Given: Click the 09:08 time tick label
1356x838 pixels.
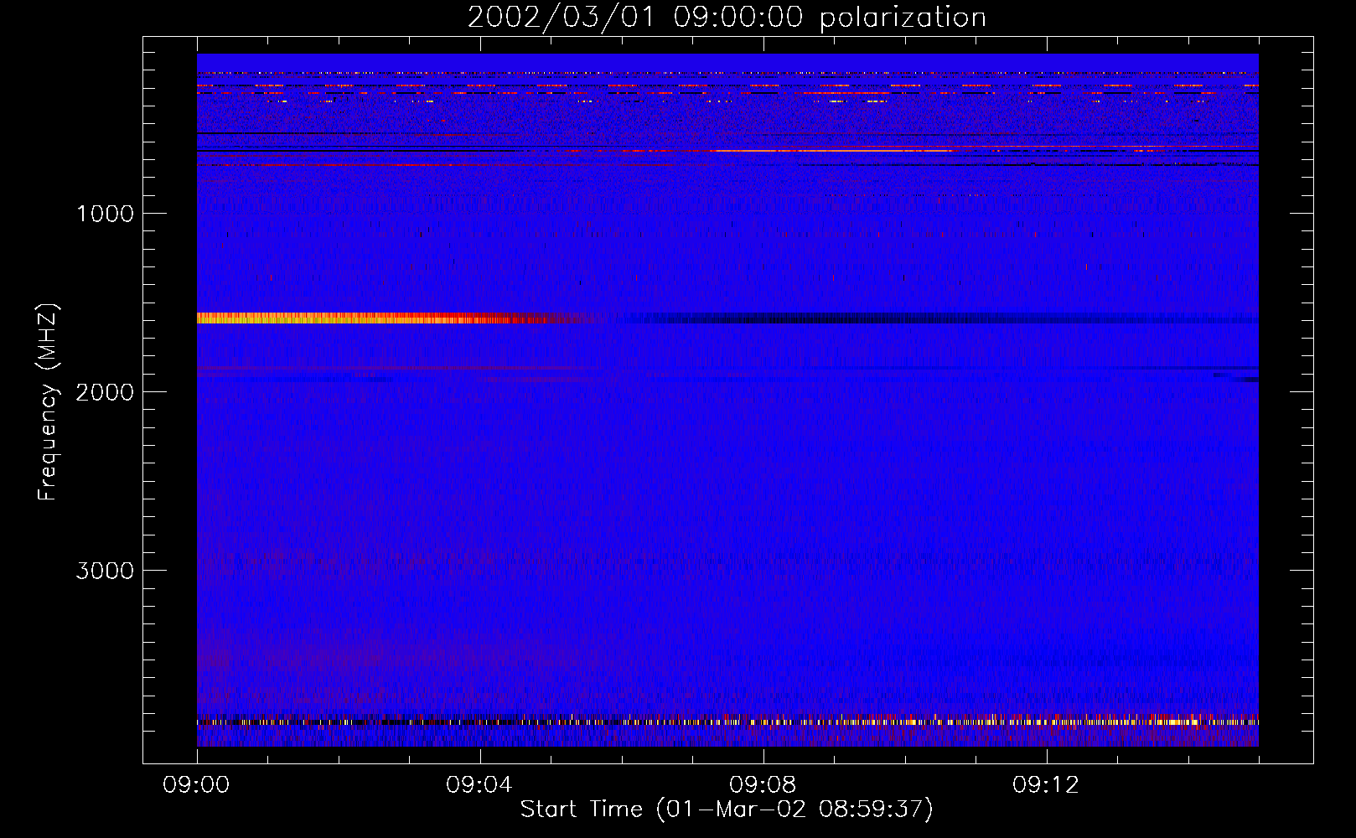Looking at the screenshot, I should [x=763, y=785].
